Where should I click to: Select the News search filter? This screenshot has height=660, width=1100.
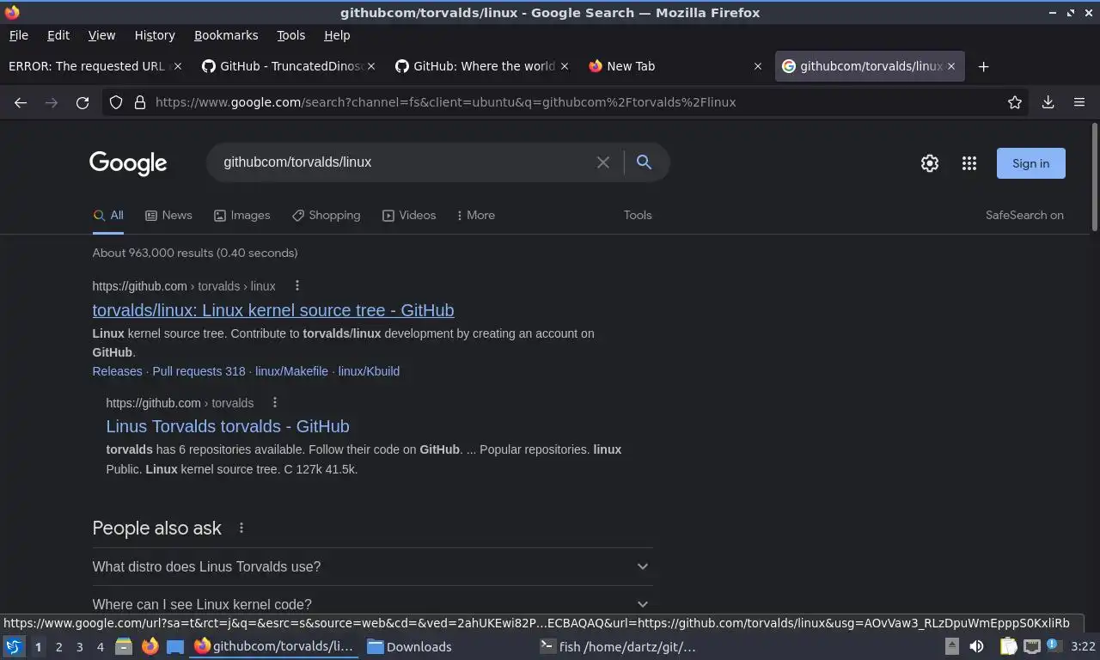pyautogui.click(x=168, y=215)
